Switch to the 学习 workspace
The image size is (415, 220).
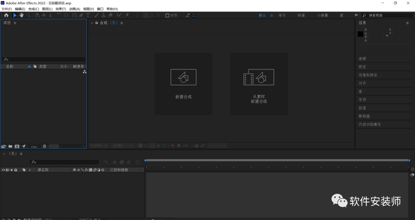point(282,15)
